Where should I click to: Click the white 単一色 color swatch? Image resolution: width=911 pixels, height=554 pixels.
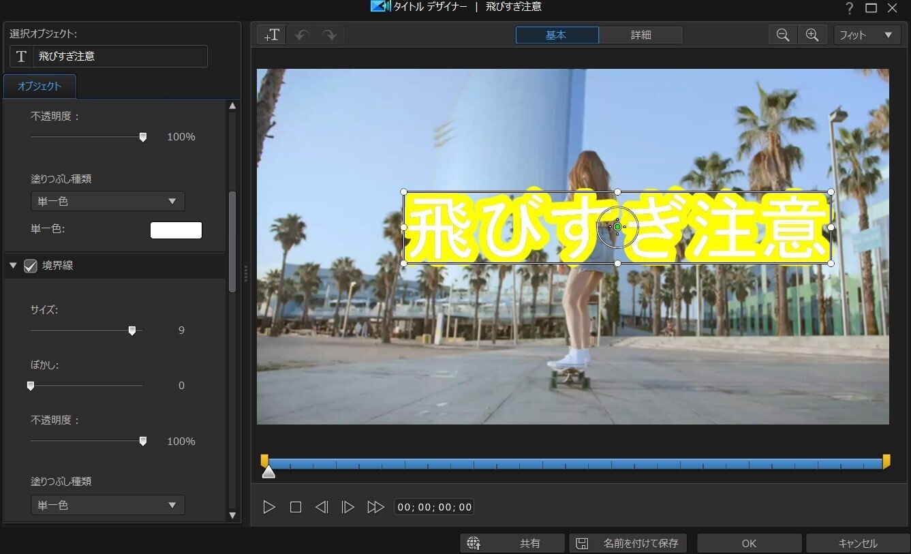(x=176, y=230)
